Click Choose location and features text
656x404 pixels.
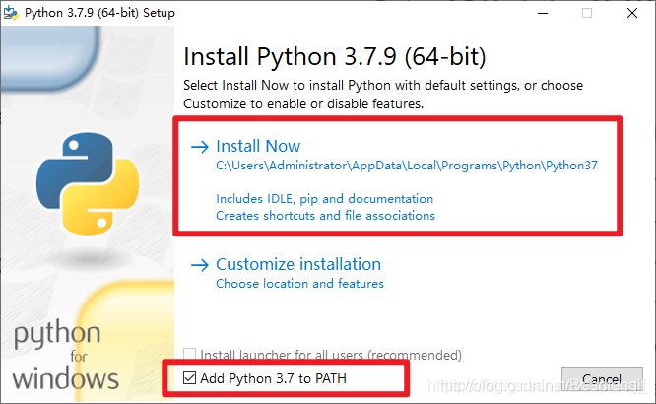299,284
